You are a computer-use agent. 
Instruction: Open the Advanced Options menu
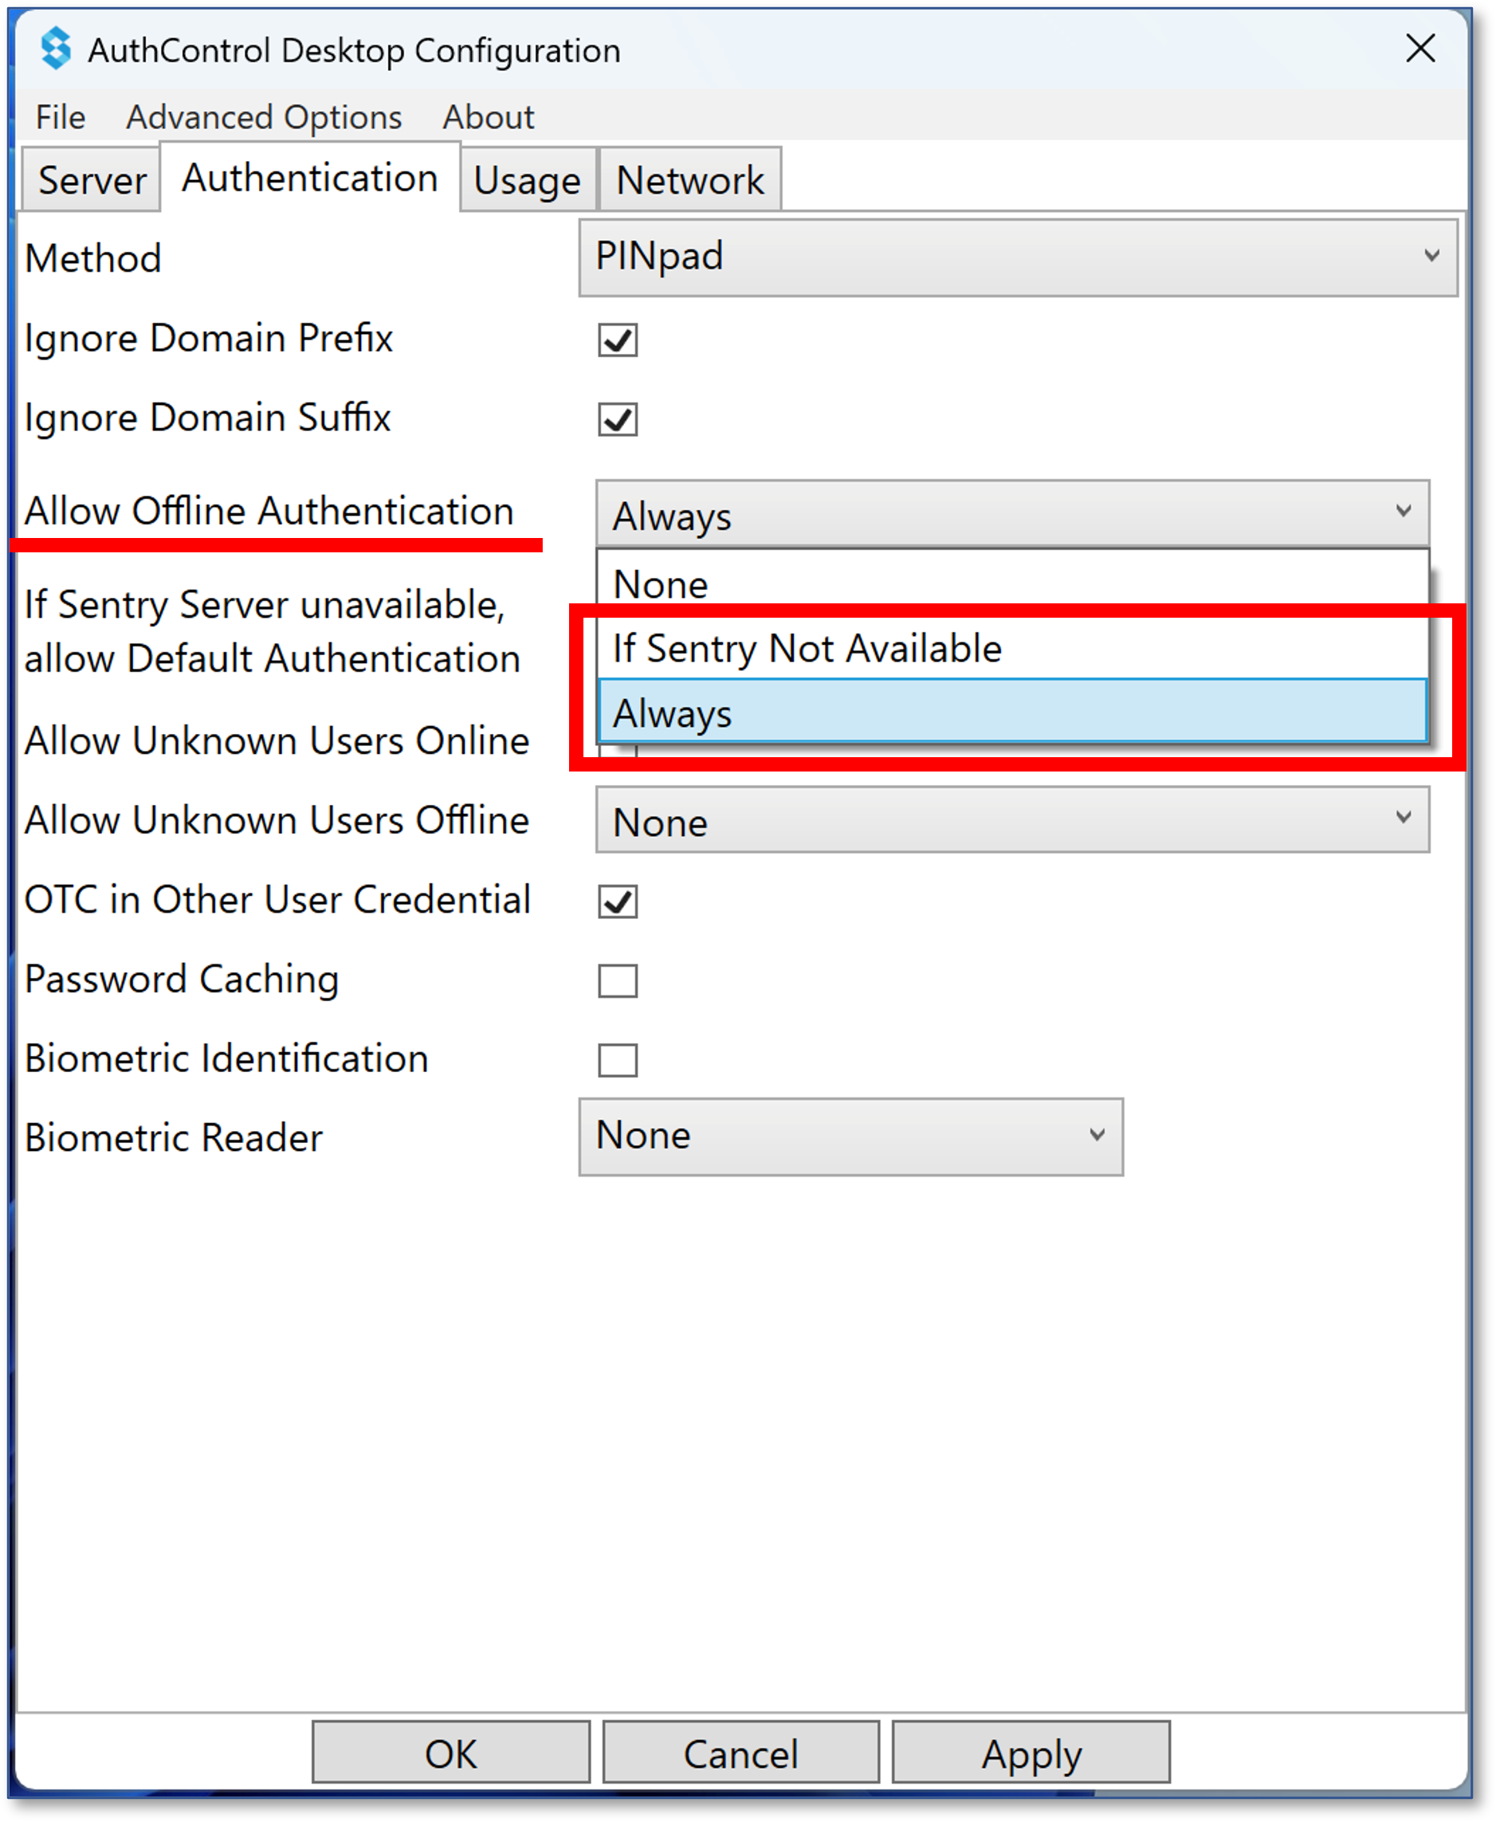click(x=264, y=117)
